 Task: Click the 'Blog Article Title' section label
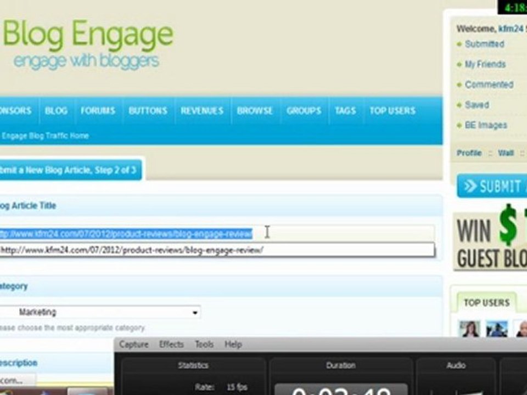(x=28, y=206)
